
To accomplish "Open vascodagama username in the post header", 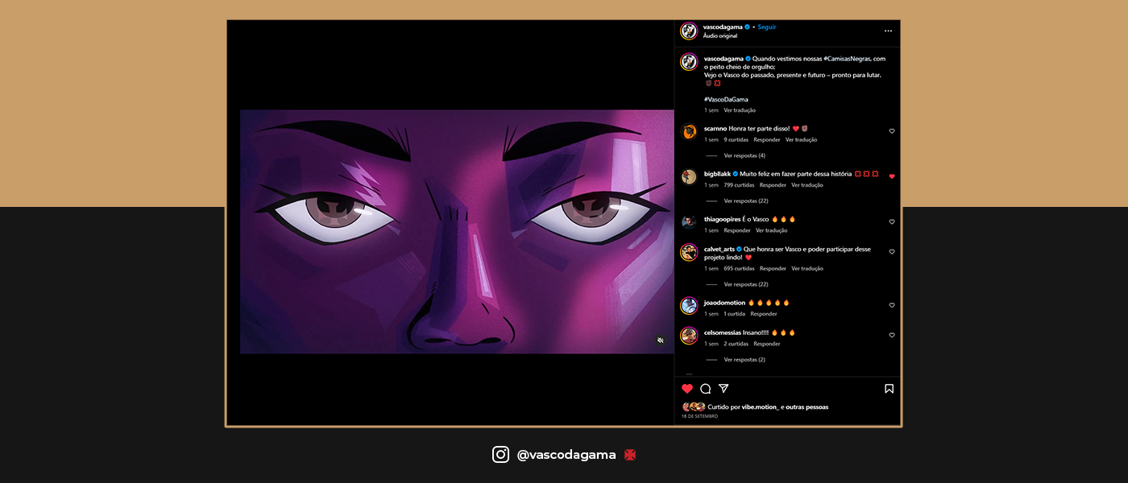I will 723,27.
